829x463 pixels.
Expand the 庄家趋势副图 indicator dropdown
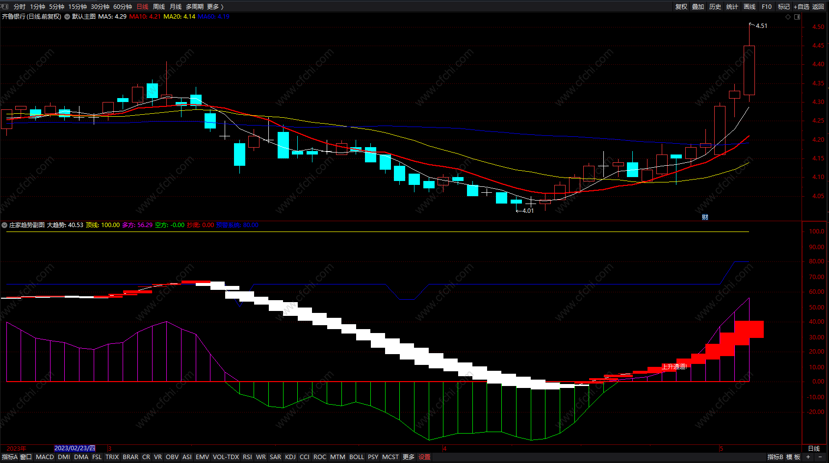[4, 225]
